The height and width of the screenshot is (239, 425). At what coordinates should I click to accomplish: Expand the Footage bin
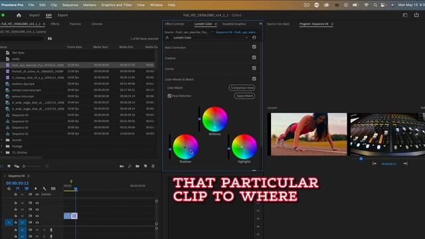click(x=2, y=146)
